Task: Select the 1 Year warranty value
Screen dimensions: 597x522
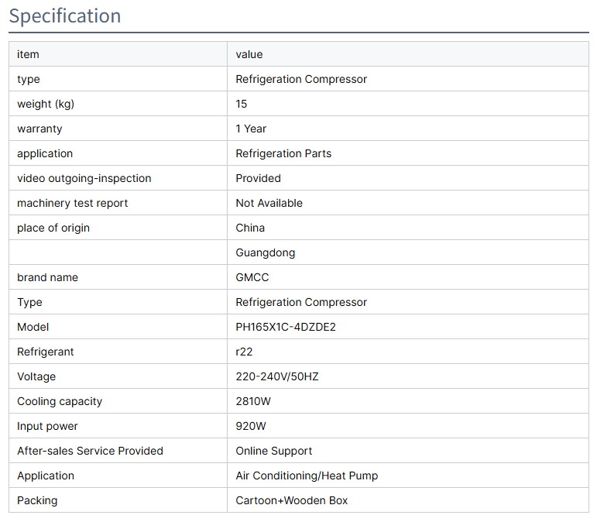Action: pyautogui.click(x=251, y=129)
